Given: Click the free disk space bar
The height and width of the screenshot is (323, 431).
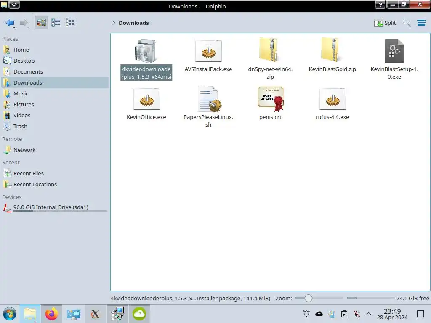Looking at the screenshot, I should click(x=370, y=298).
